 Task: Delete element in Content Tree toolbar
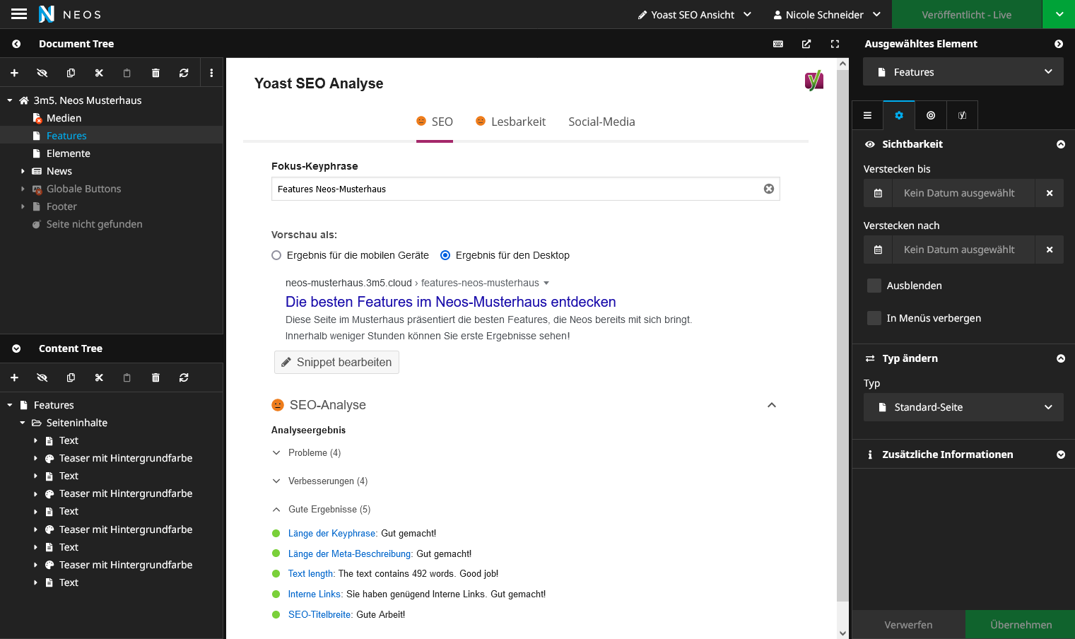tap(155, 377)
